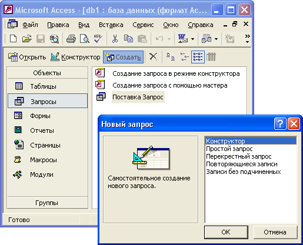
Task: Expand the Office Links dropdown arrow
Action: click(x=193, y=39)
